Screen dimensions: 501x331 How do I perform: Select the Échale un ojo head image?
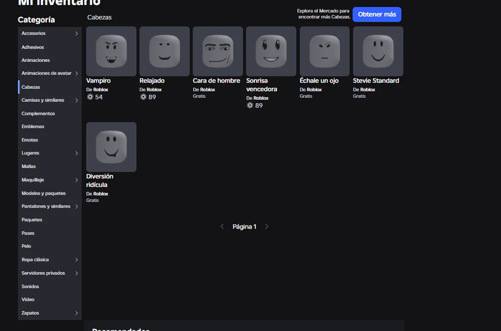(x=324, y=51)
